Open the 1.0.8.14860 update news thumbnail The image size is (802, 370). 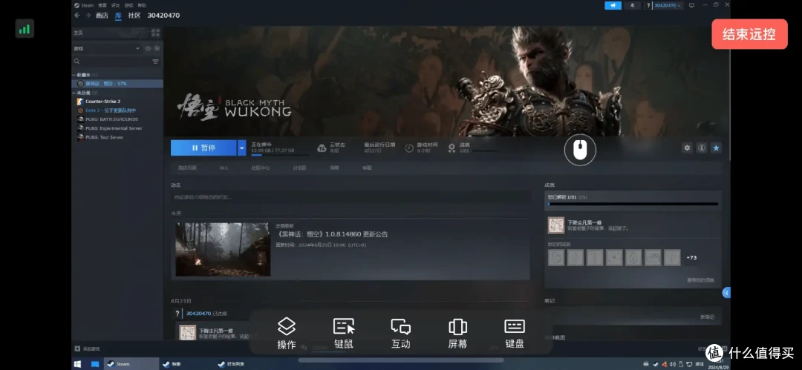coord(223,249)
